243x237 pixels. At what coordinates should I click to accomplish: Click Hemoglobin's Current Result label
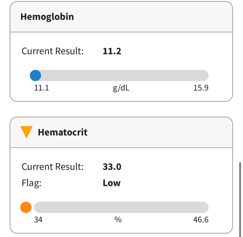click(x=52, y=51)
